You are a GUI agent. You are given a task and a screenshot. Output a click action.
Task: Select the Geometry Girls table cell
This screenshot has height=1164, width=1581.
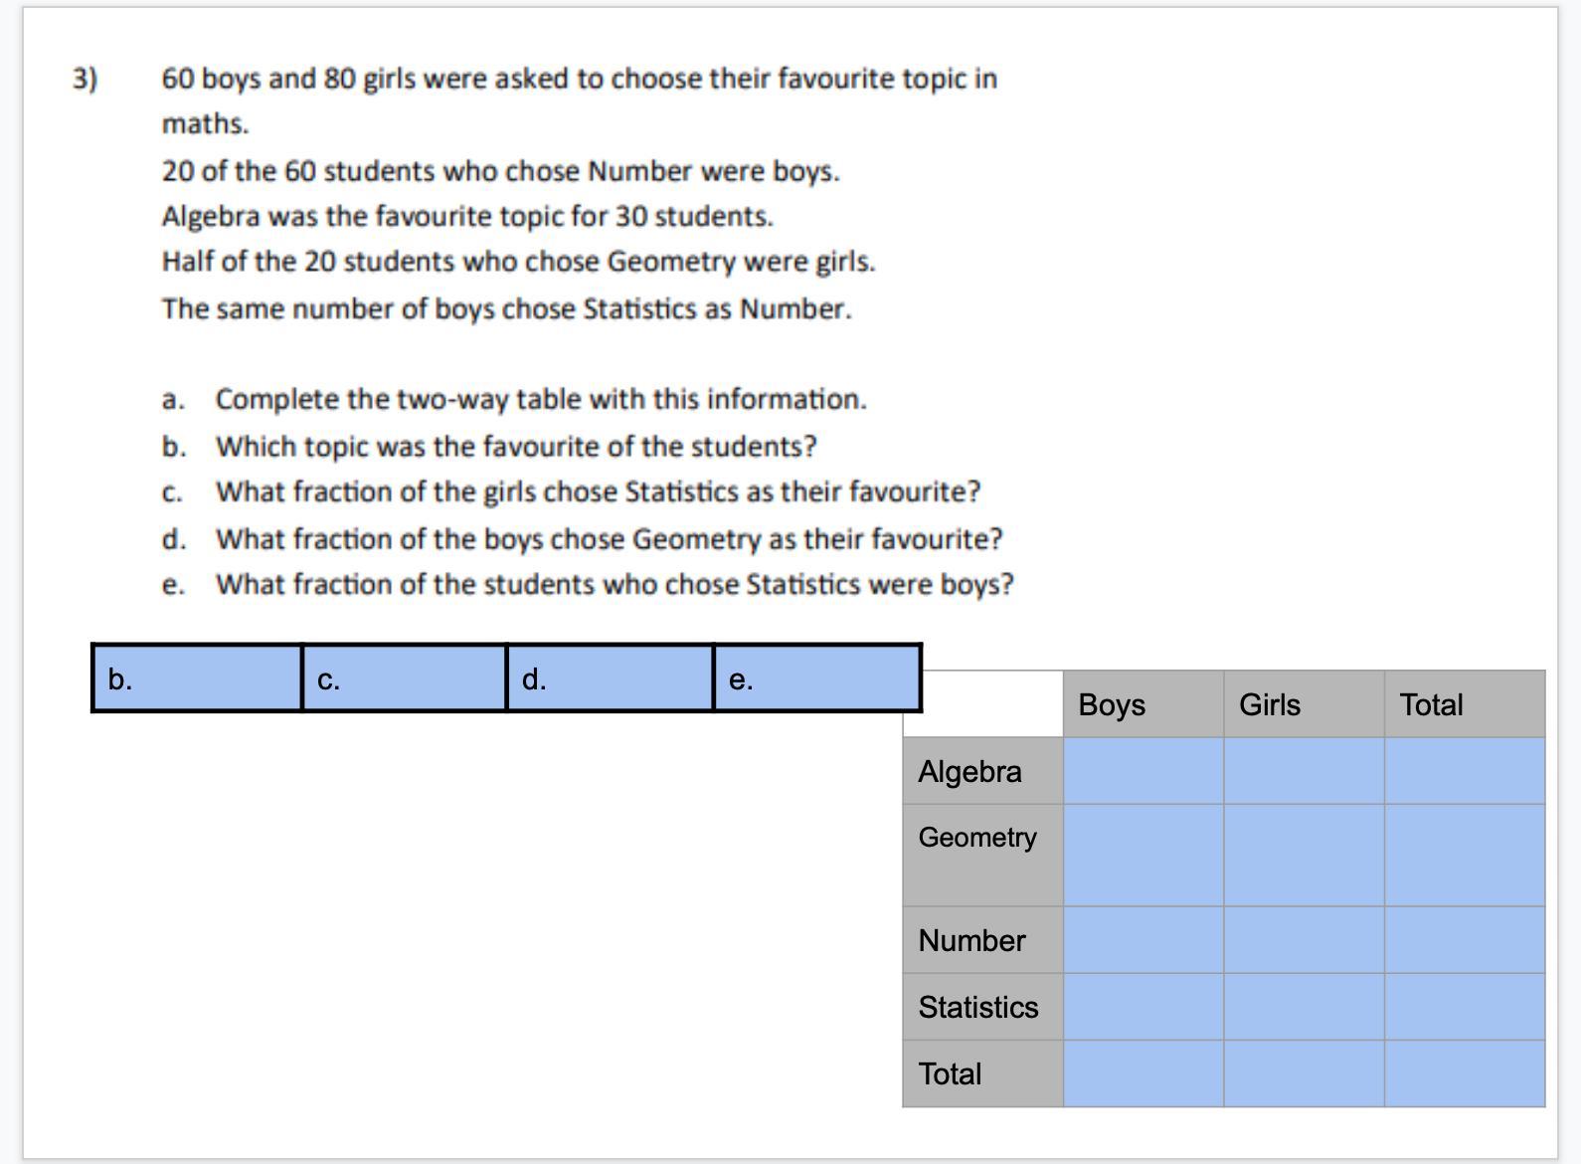coord(1305,856)
